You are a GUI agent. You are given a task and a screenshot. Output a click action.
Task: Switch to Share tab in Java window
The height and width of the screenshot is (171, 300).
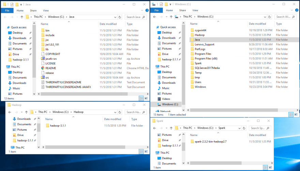pyautogui.click(x=33, y=11)
